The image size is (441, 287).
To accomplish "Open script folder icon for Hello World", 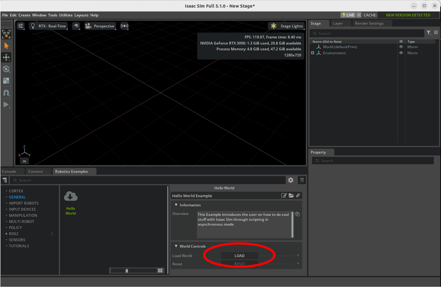I will coord(291,196).
